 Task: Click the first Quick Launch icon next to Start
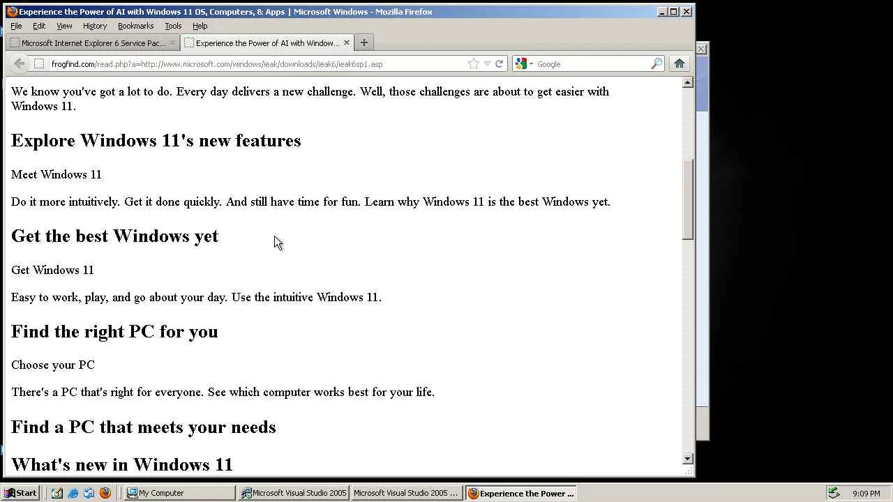(57, 493)
